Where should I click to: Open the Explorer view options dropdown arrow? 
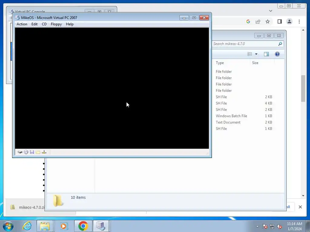(x=256, y=54)
